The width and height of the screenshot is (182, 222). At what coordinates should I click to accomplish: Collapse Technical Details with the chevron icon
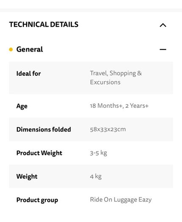pos(163,25)
